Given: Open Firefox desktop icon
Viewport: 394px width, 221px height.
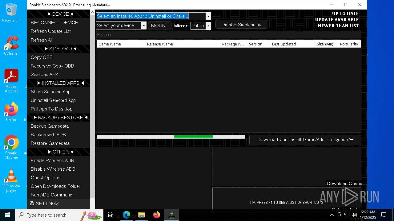Looking at the screenshot, I should (11, 112).
